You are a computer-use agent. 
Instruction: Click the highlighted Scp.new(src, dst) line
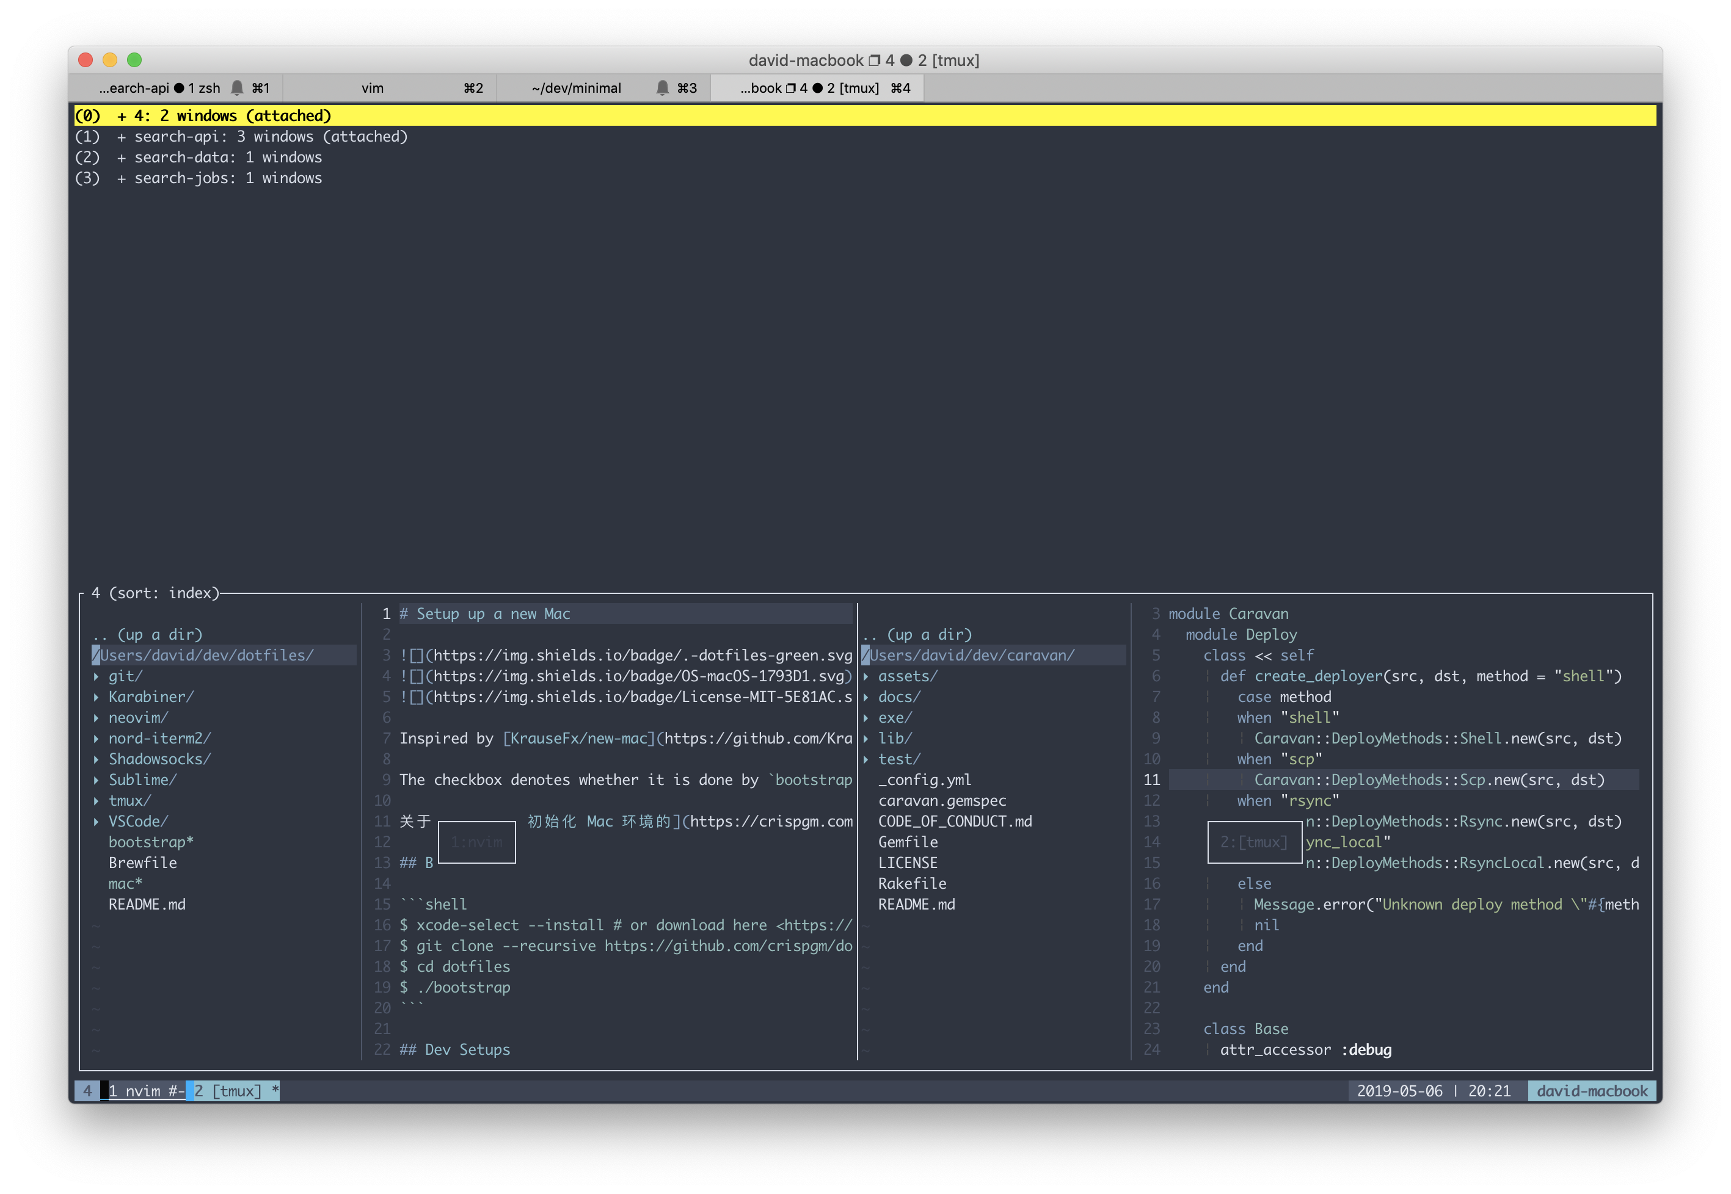[1403, 780]
